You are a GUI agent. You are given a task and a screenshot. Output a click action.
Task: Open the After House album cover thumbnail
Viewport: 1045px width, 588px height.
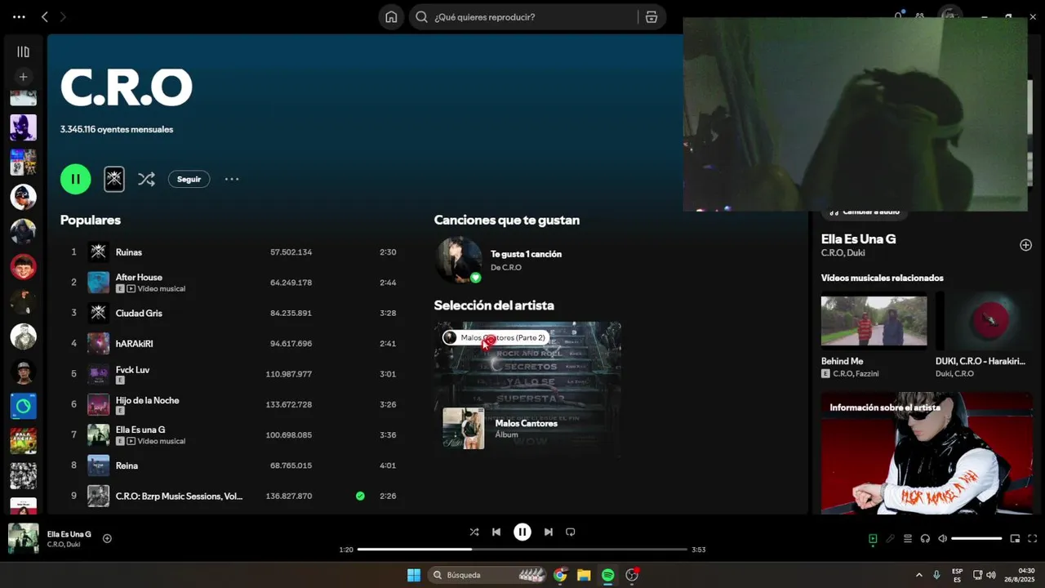[x=98, y=283]
